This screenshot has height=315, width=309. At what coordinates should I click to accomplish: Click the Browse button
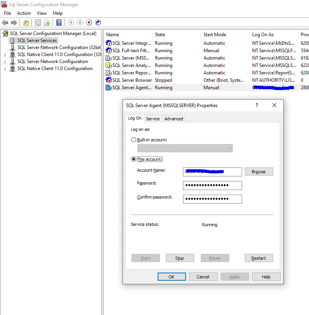(x=259, y=172)
